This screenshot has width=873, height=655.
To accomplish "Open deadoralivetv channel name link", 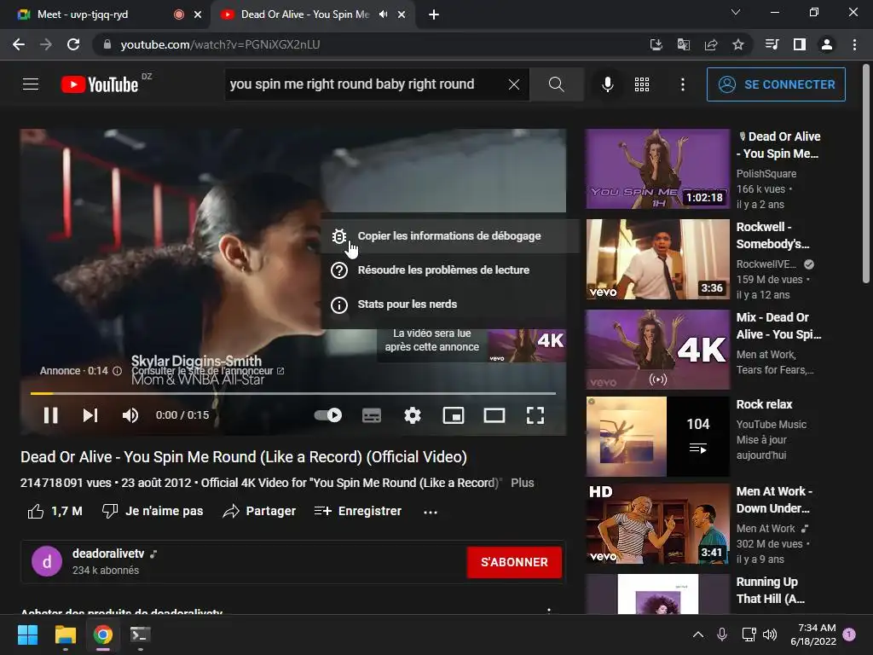I will [108, 554].
